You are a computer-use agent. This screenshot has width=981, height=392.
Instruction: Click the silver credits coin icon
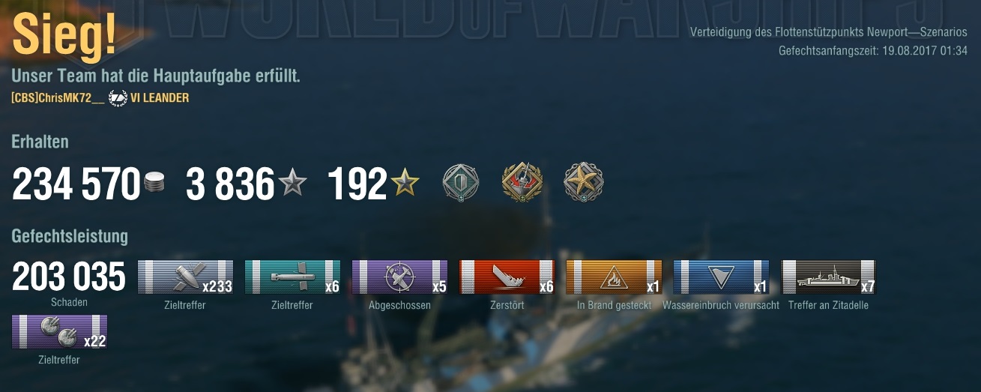(x=154, y=184)
